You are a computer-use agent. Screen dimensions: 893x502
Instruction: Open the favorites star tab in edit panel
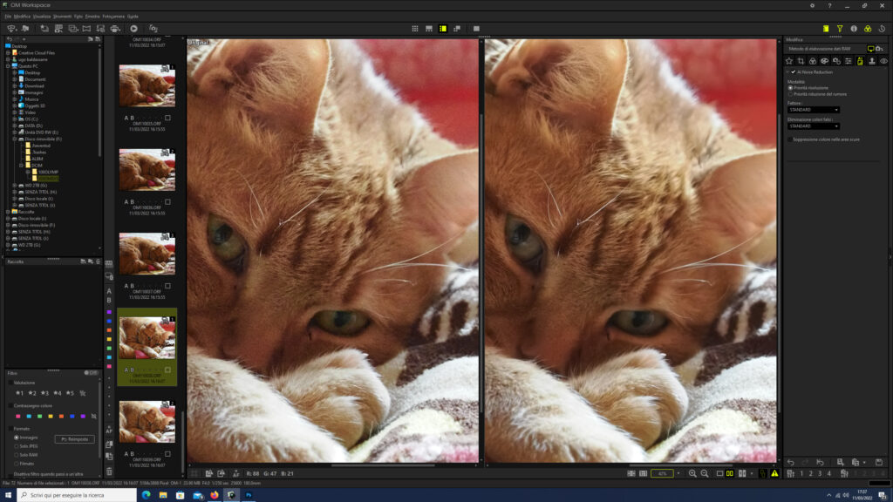pyautogui.click(x=788, y=61)
